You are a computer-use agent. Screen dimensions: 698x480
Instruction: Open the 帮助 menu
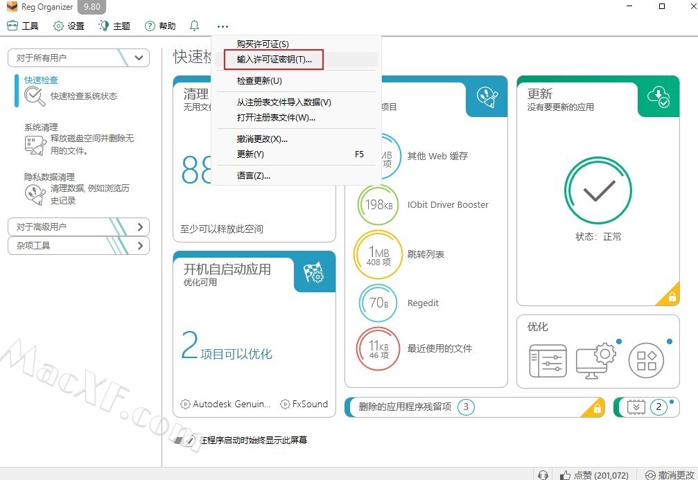[x=160, y=26]
